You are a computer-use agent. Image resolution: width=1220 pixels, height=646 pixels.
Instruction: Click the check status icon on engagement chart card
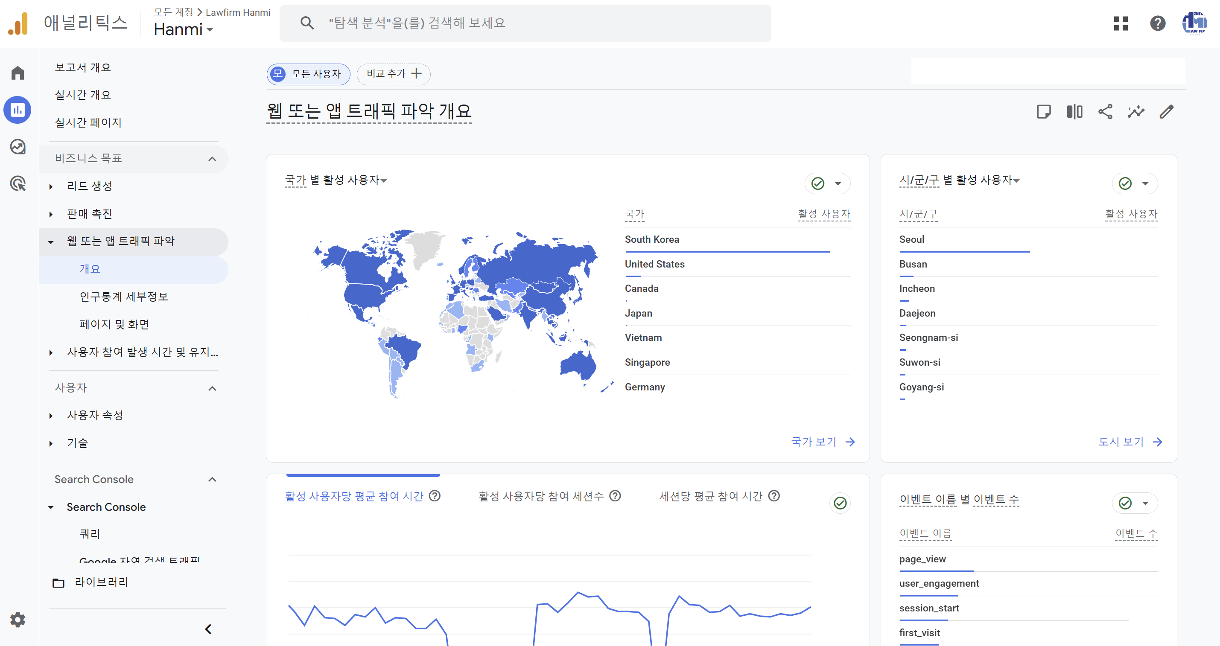coord(840,503)
